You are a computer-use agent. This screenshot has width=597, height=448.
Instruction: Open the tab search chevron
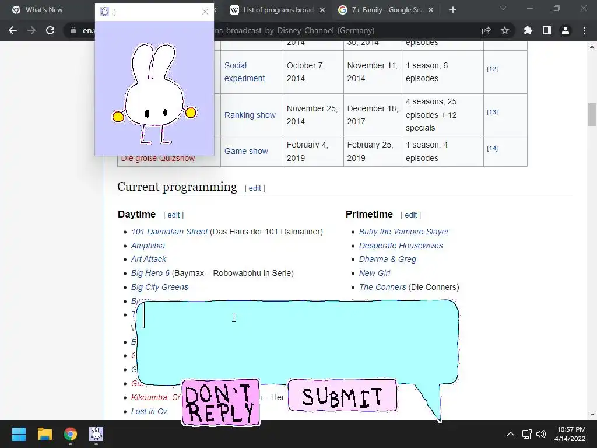tap(503, 8)
